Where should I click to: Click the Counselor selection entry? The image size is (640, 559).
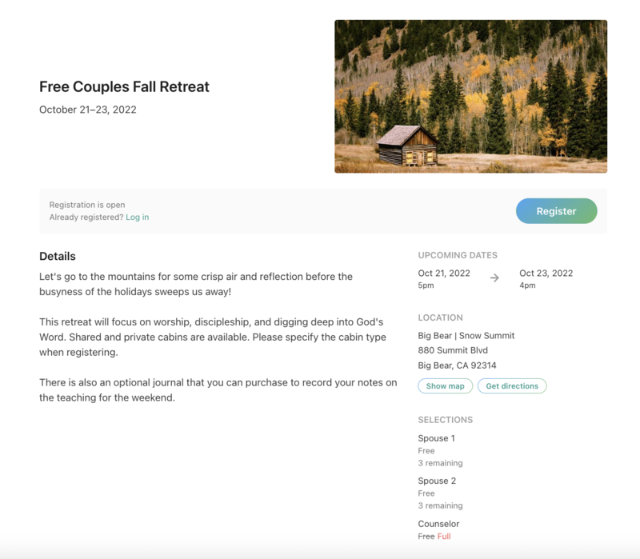(438, 524)
